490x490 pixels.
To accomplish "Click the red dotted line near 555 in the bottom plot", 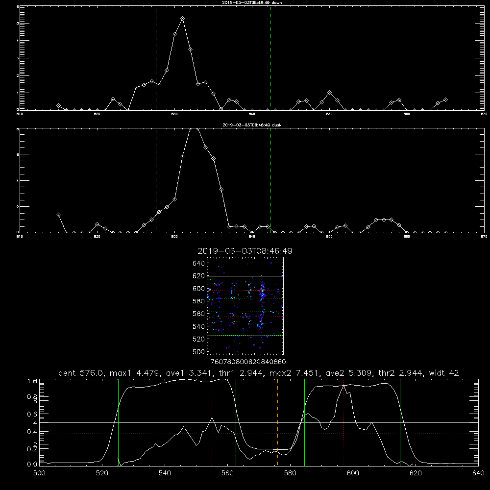I will coord(212,422).
